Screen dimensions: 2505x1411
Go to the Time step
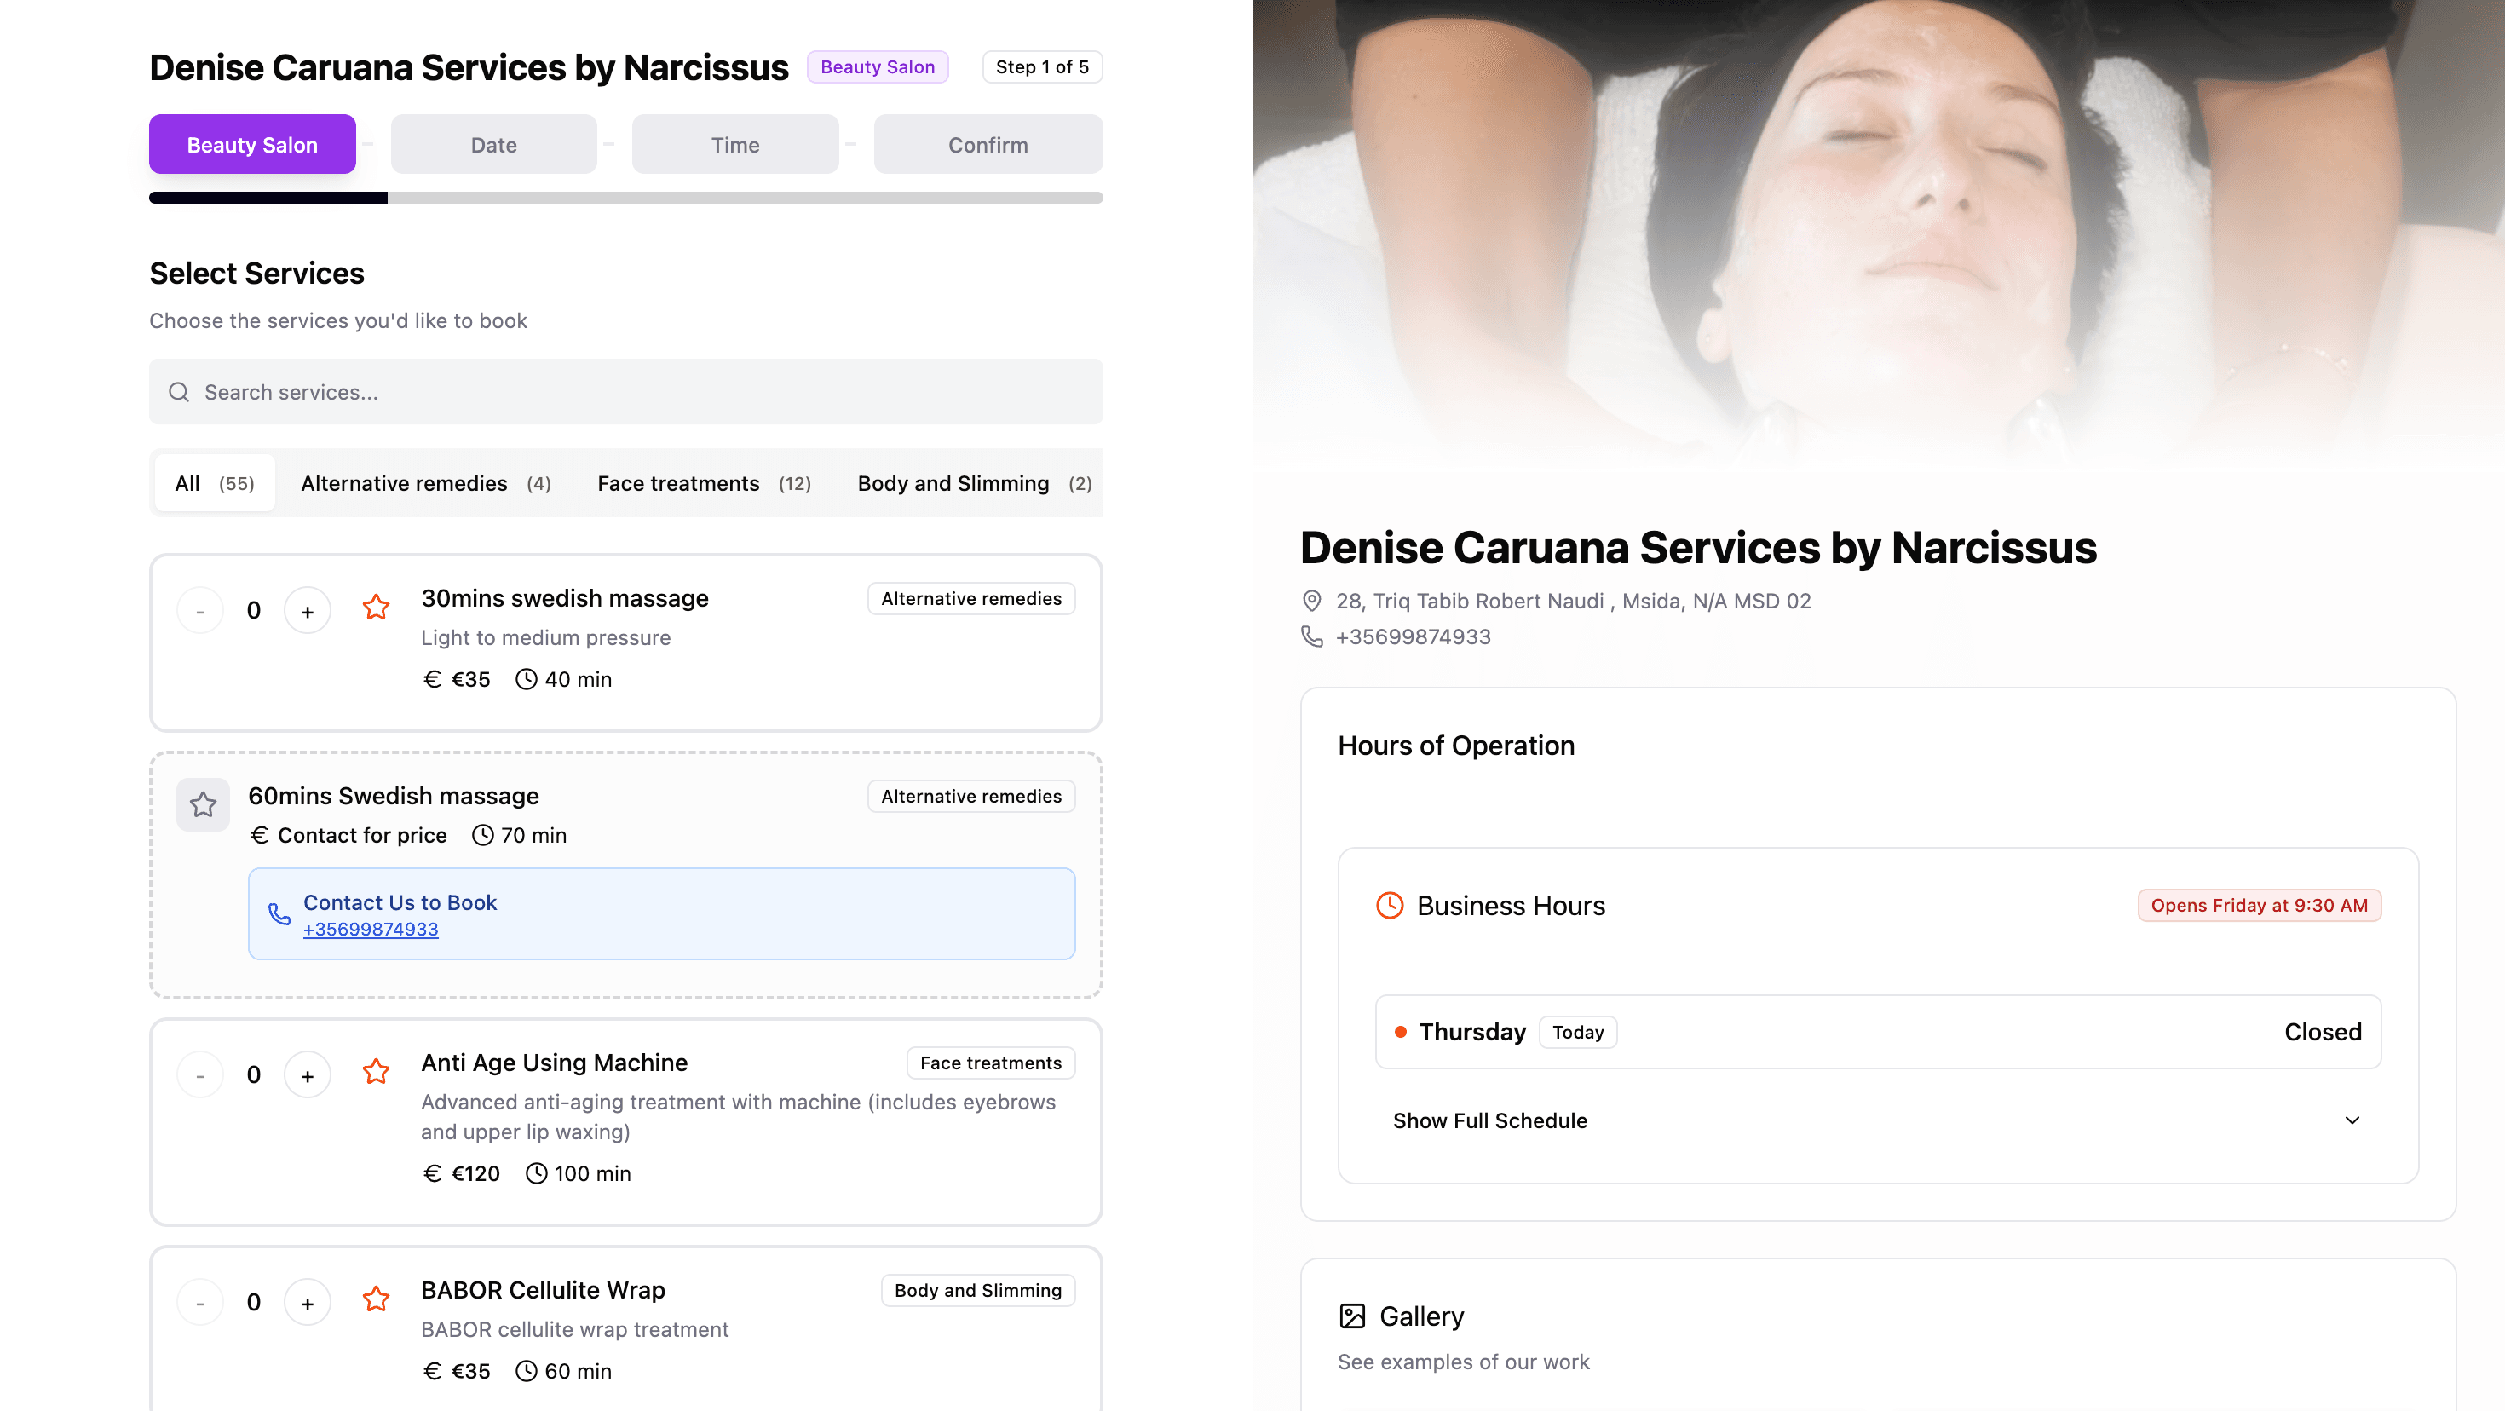coord(735,145)
